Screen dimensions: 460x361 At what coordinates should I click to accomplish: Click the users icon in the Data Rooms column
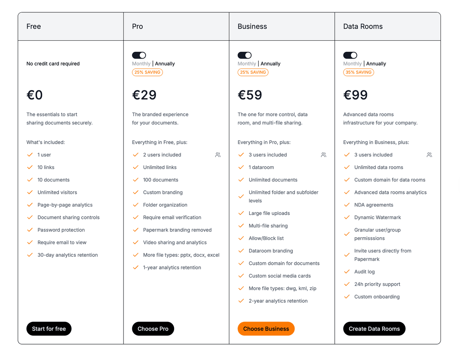429,154
